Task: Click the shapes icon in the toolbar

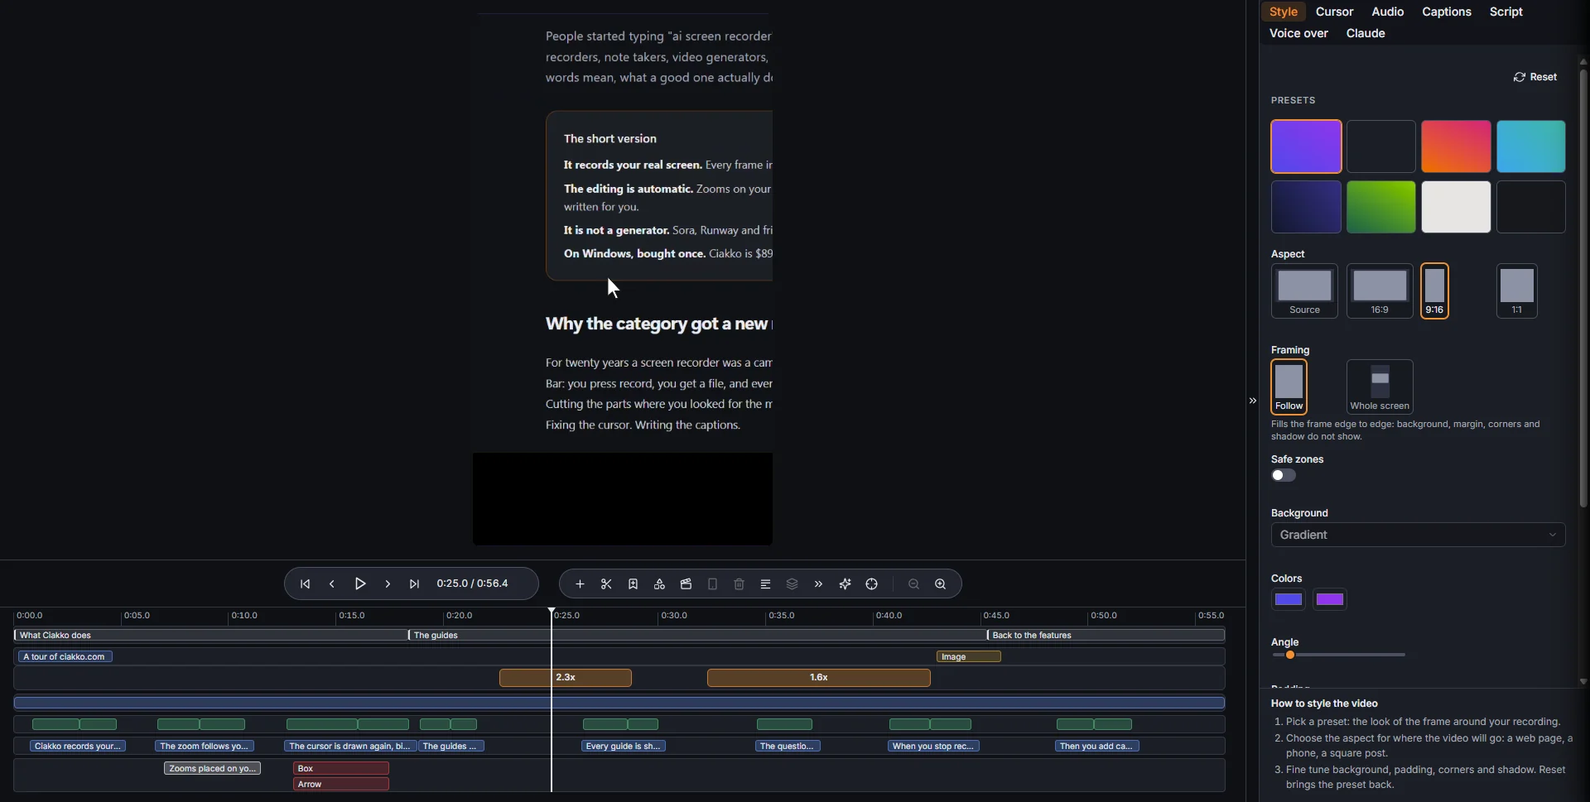Action: pyautogui.click(x=659, y=584)
